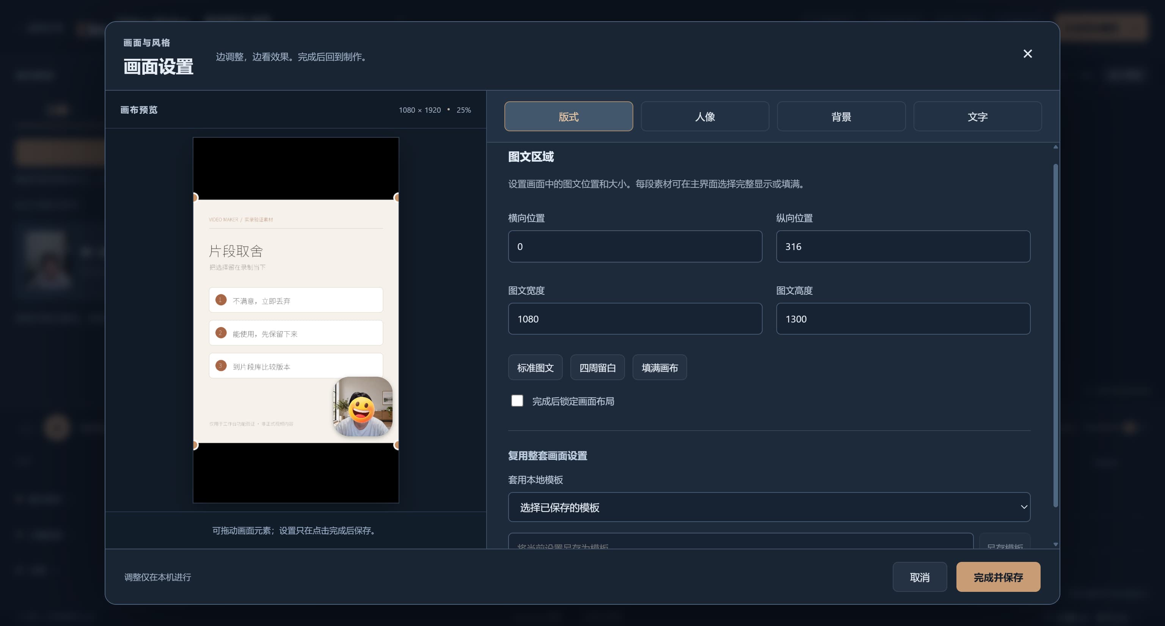Click the top-left resize handle of image area

pos(195,197)
